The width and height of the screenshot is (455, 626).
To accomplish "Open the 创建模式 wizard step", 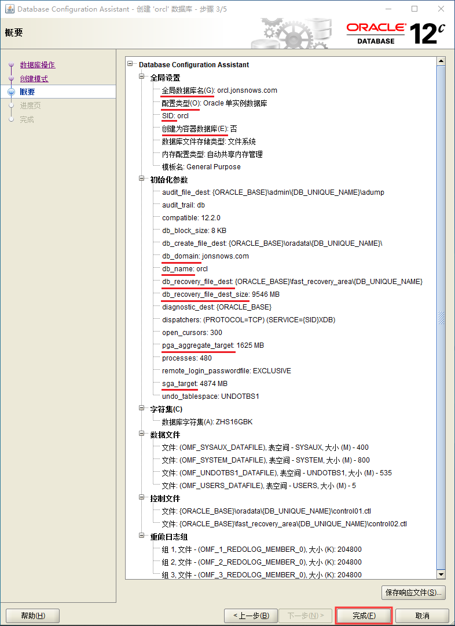I will tap(34, 79).
